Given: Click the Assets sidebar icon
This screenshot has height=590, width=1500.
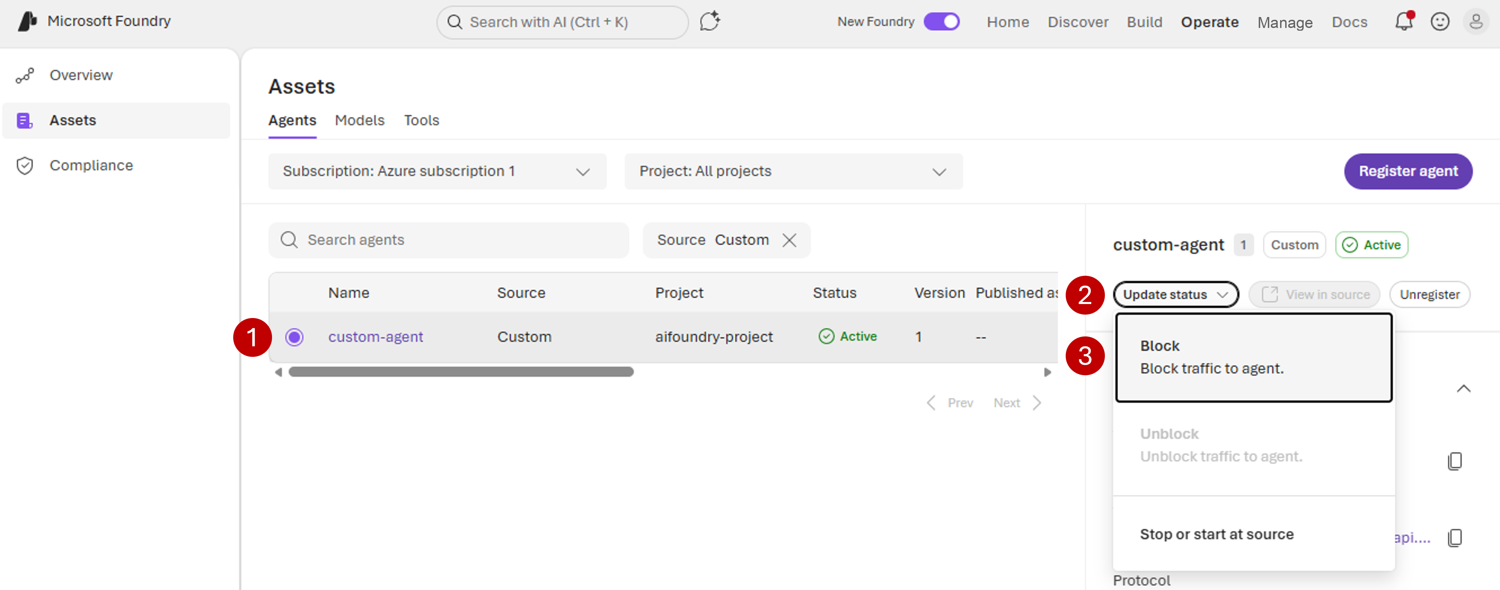Looking at the screenshot, I should tap(25, 121).
